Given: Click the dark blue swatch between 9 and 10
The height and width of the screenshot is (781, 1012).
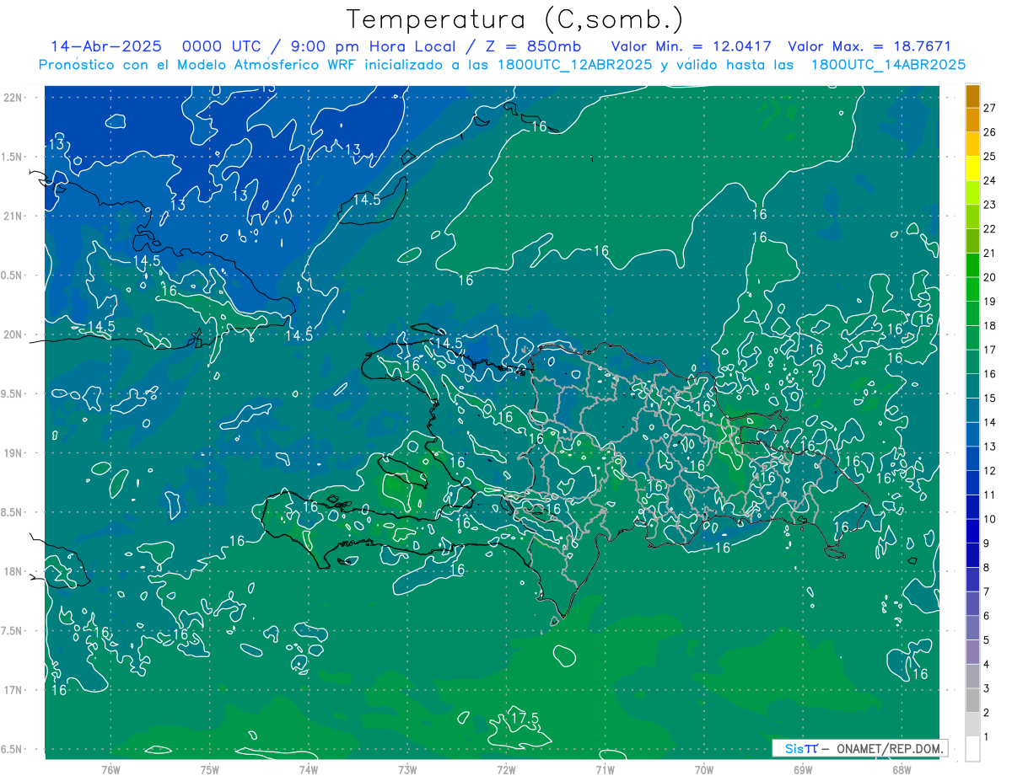Looking at the screenshot, I should coord(972,532).
